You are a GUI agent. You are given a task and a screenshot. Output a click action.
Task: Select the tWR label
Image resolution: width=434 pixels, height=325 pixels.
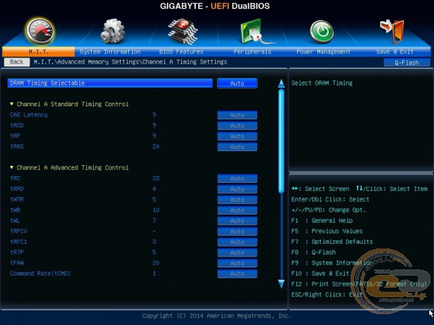tap(15, 210)
